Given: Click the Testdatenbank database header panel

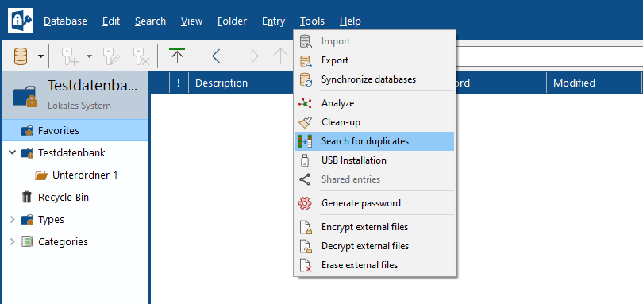Looking at the screenshot, I should [x=75, y=95].
